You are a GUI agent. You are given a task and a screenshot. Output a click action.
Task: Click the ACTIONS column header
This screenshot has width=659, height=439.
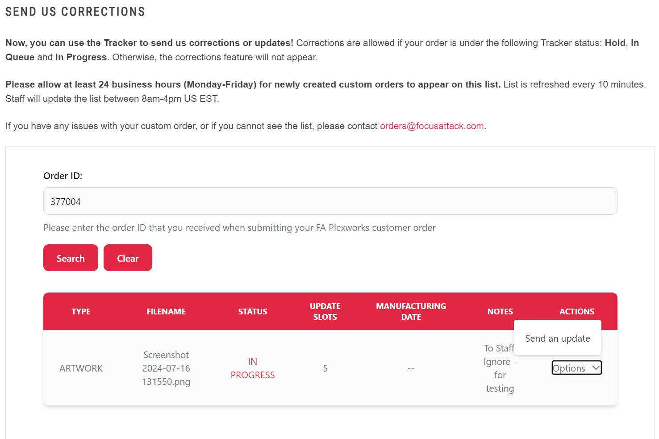click(577, 311)
